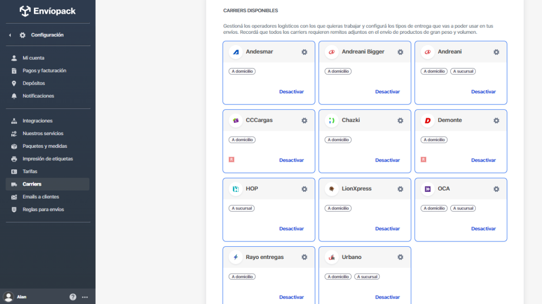Click the CCCargas gear icon

(304, 120)
